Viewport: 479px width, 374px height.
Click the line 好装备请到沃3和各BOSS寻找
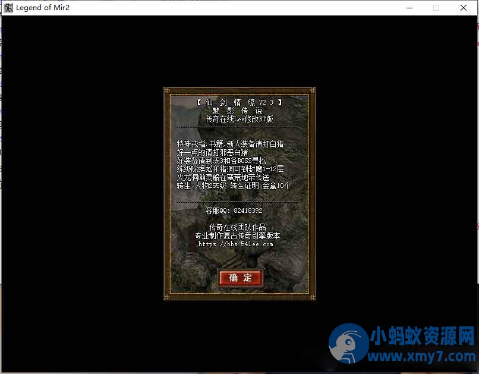click(x=222, y=161)
